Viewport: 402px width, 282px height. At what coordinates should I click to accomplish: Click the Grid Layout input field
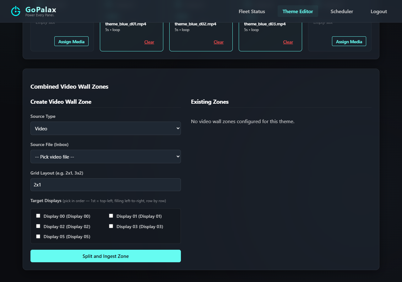coord(106,185)
